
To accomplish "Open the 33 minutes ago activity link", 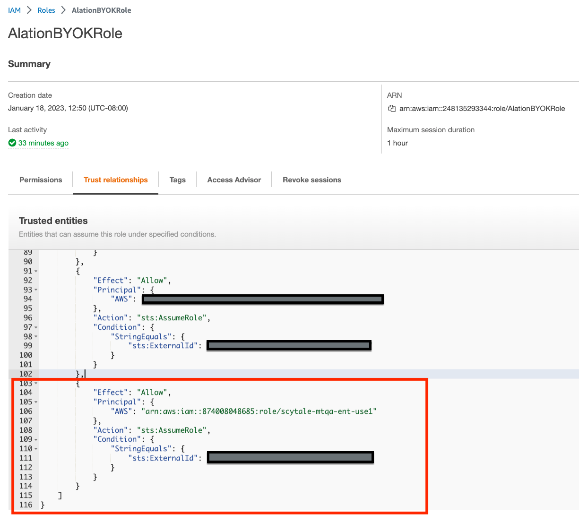I will 43,143.
